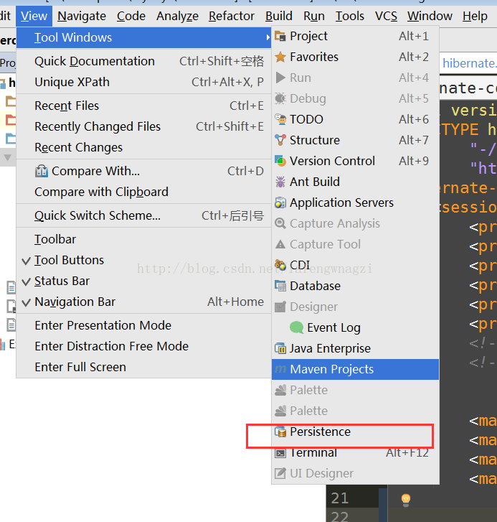Viewport: 497px width, 522px height.
Task: Choose Enter Presentation Mode
Action: coord(103,325)
